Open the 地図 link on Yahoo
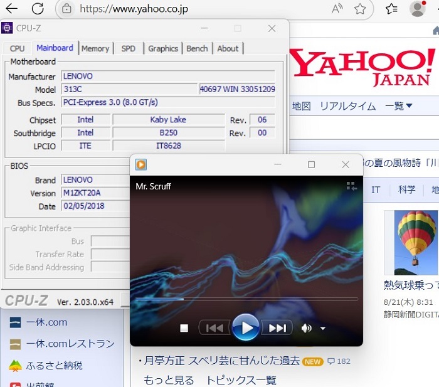 coord(301,106)
